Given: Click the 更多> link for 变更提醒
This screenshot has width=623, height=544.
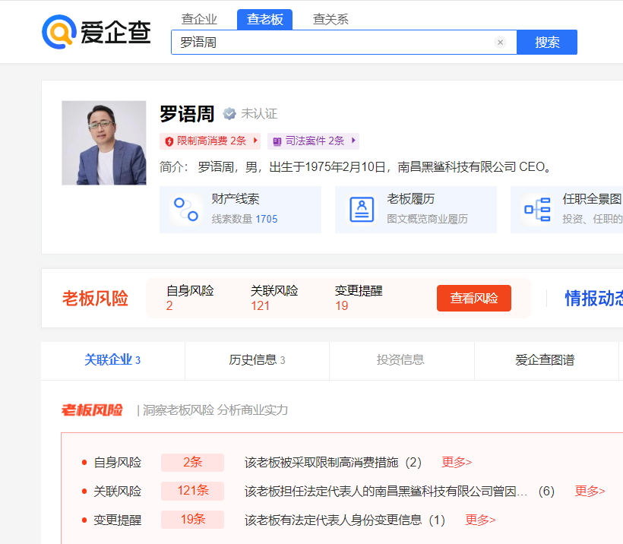Looking at the screenshot, I should coord(480,520).
